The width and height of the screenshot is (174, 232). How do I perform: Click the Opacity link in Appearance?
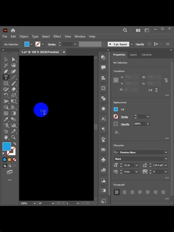(125, 124)
